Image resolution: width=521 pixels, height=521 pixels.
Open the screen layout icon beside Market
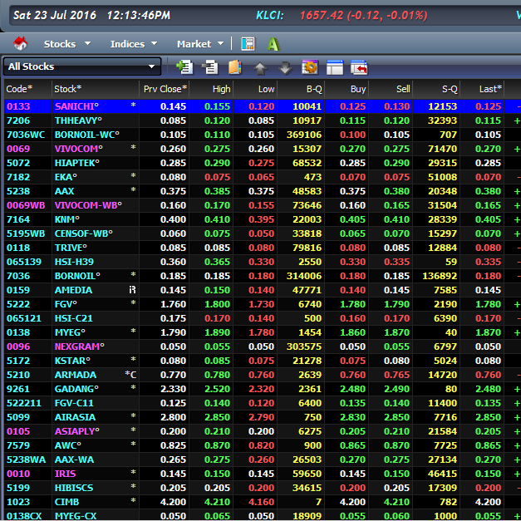pyautogui.click(x=248, y=44)
